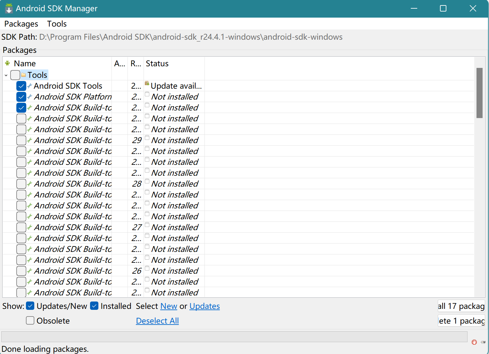This screenshot has width=489, height=354.
Task: Click the Deselect All link
Action: (x=157, y=320)
